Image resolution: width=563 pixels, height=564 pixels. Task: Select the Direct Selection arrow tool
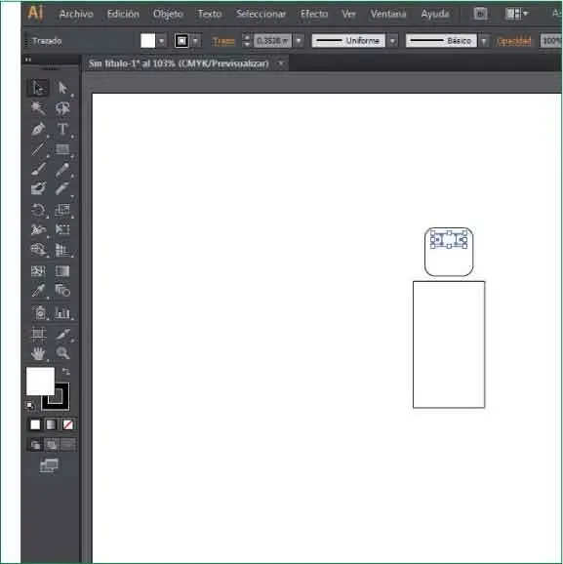pyautogui.click(x=62, y=88)
